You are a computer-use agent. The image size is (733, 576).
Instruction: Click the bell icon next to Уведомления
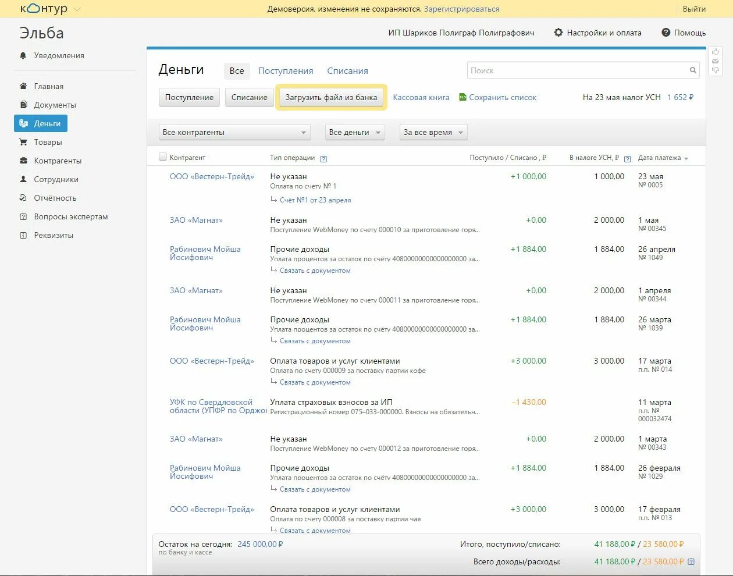point(23,55)
